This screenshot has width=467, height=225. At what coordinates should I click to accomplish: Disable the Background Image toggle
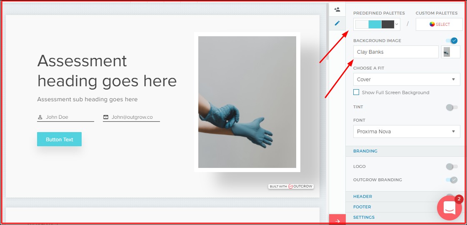point(452,40)
